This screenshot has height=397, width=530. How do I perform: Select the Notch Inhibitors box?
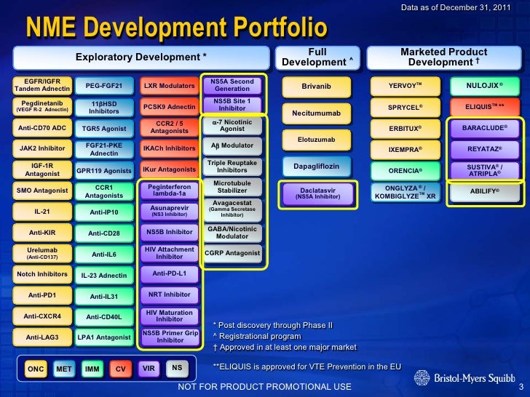(42, 274)
